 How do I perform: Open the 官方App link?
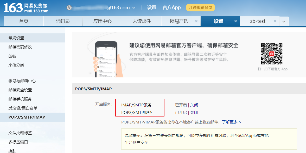point(171,8)
